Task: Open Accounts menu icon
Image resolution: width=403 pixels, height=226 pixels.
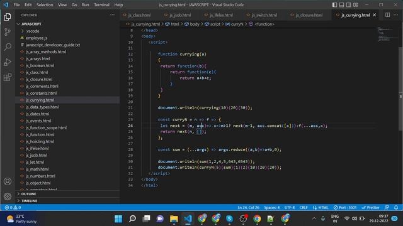Action: click(8, 181)
